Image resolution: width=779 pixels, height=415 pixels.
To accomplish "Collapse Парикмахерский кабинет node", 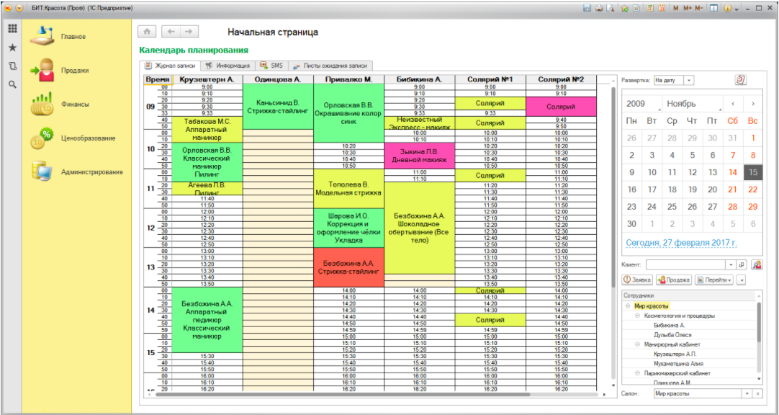I will [x=637, y=373].
